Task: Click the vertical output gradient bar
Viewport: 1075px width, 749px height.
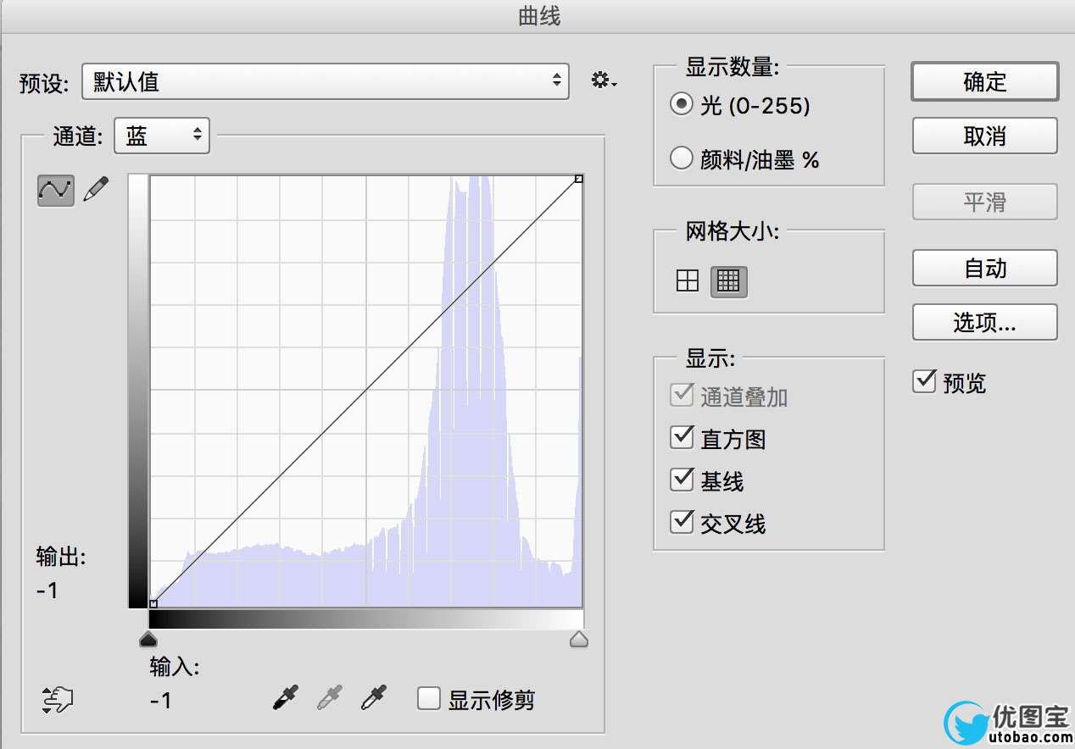Action: click(137, 391)
